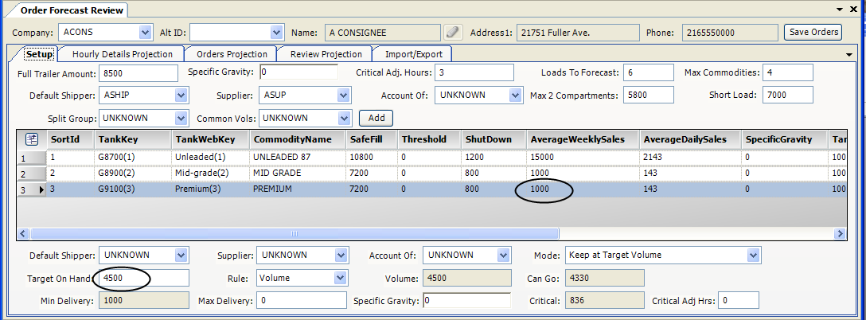The width and height of the screenshot is (866, 320).
Task: Click the grid horizontal scrollbar thumb
Action: [295, 233]
